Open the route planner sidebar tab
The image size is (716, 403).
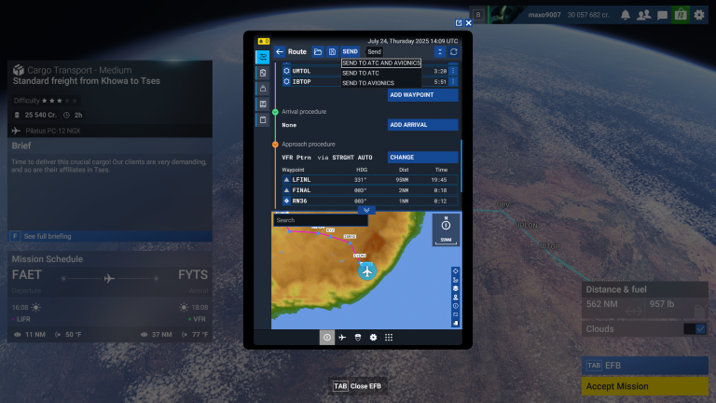pos(263,57)
